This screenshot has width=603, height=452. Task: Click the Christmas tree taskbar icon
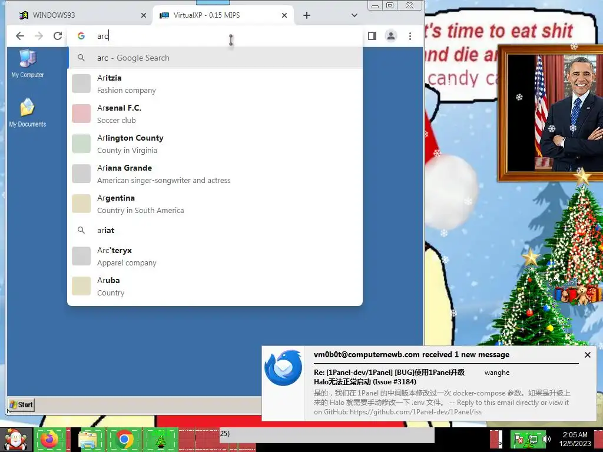(161, 440)
